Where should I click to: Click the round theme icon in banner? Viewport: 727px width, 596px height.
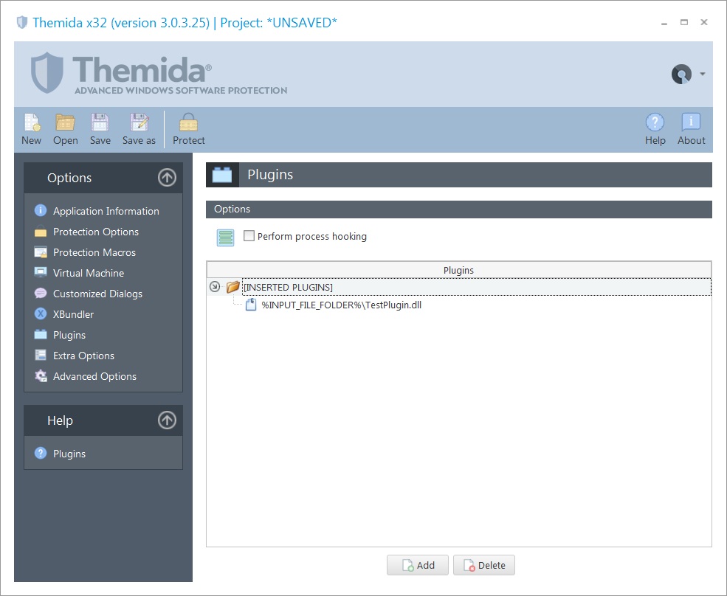pos(681,74)
